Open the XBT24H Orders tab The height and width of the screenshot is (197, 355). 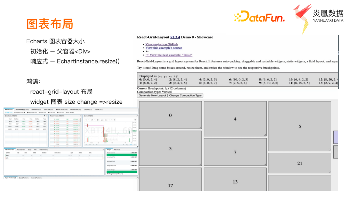pos(10,150)
